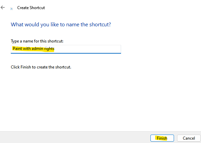Select the 'Type a name for this shortcut:' label
This screenshot has width=201, height=143.
coord(37,41)
